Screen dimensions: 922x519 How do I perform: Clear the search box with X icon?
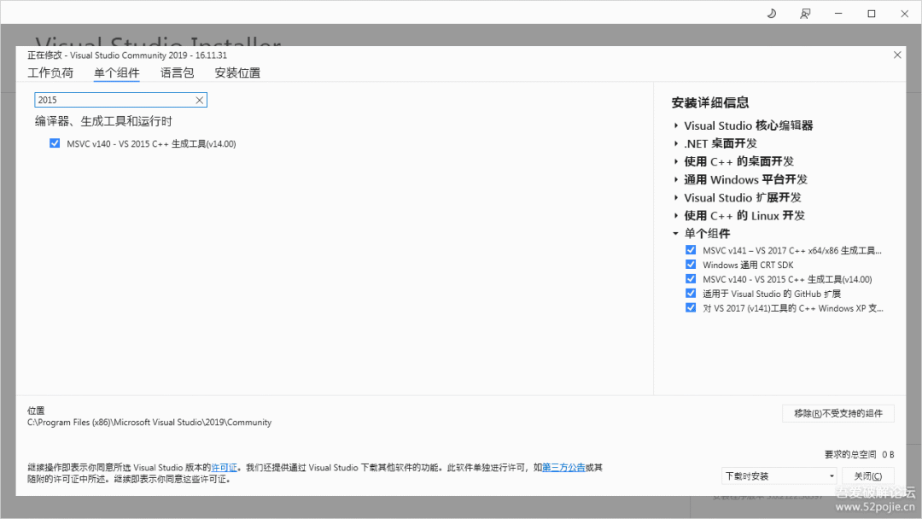coord(199,100)
